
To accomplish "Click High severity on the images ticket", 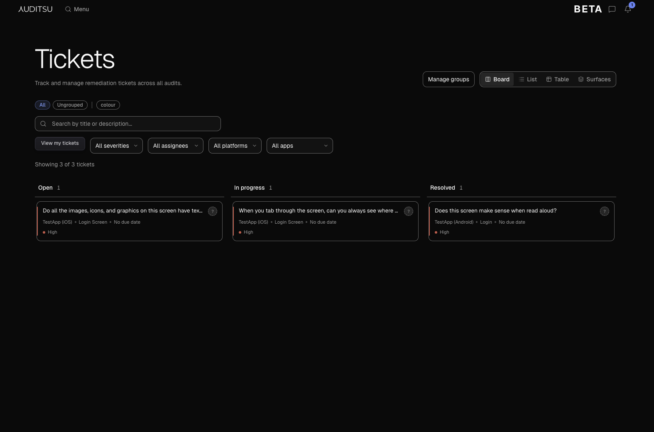I will click(50, 232).
